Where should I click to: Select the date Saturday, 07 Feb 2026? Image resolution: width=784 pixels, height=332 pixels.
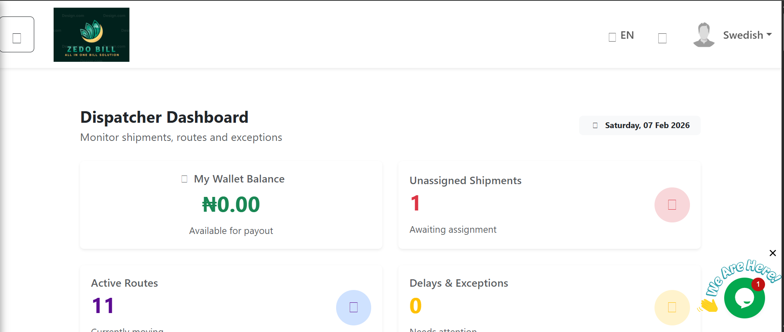click(x=647, y=125)
